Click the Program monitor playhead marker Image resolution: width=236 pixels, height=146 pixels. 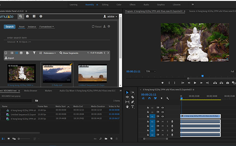tap(203, 76)
